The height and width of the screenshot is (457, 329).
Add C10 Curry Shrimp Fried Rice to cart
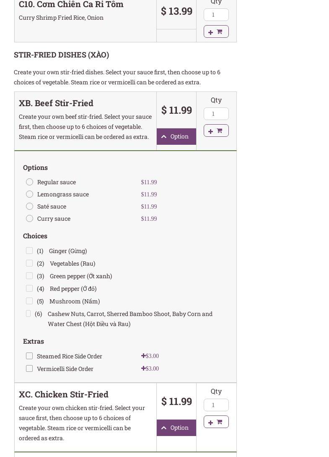click(216, 32)
